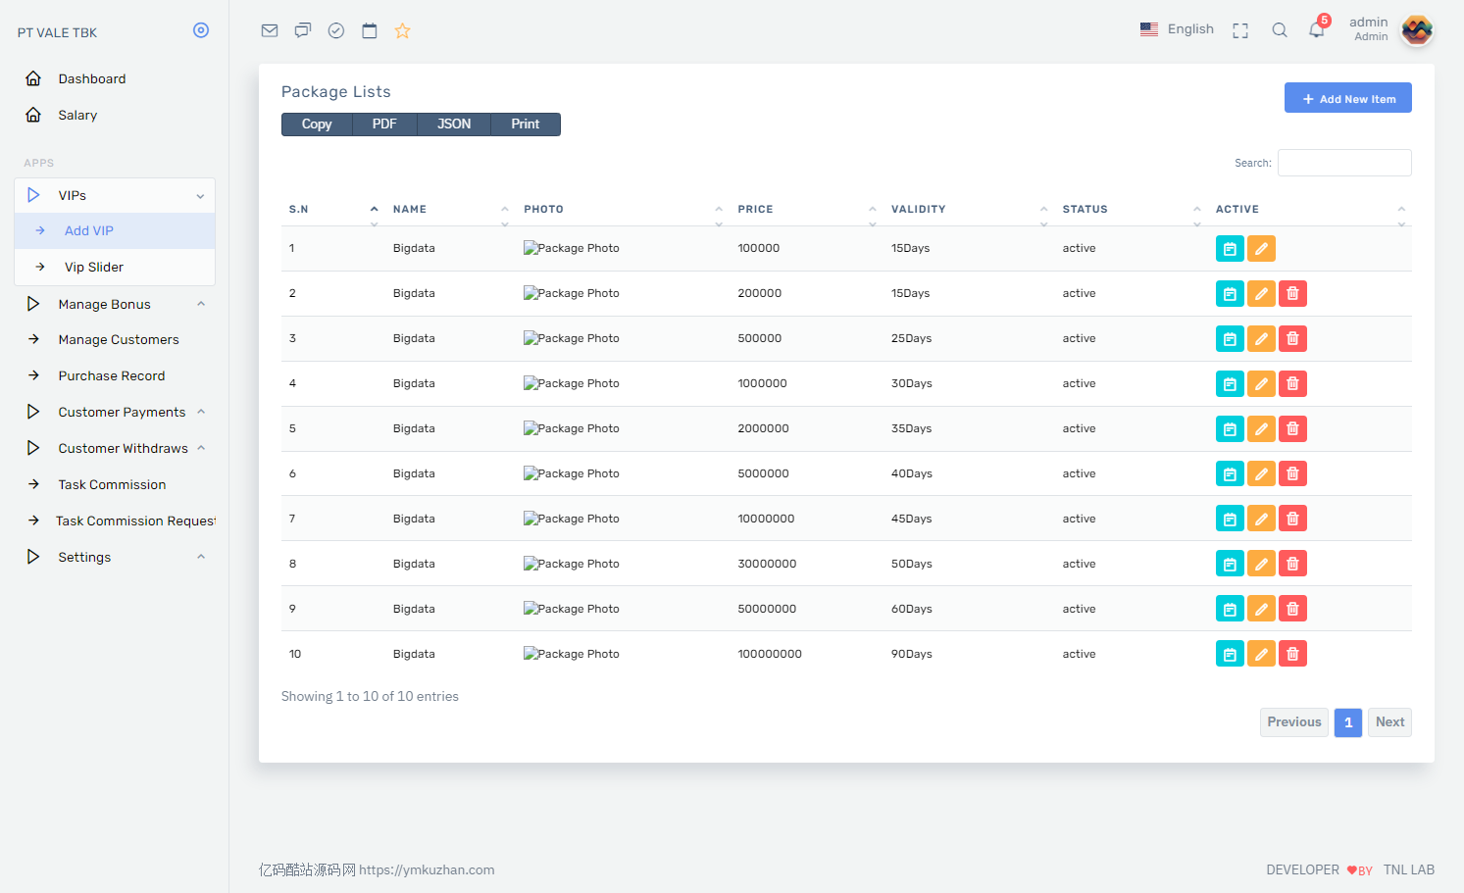Click the yellow star favorites icon
The image size is (1464, 893).
point(402,30)
